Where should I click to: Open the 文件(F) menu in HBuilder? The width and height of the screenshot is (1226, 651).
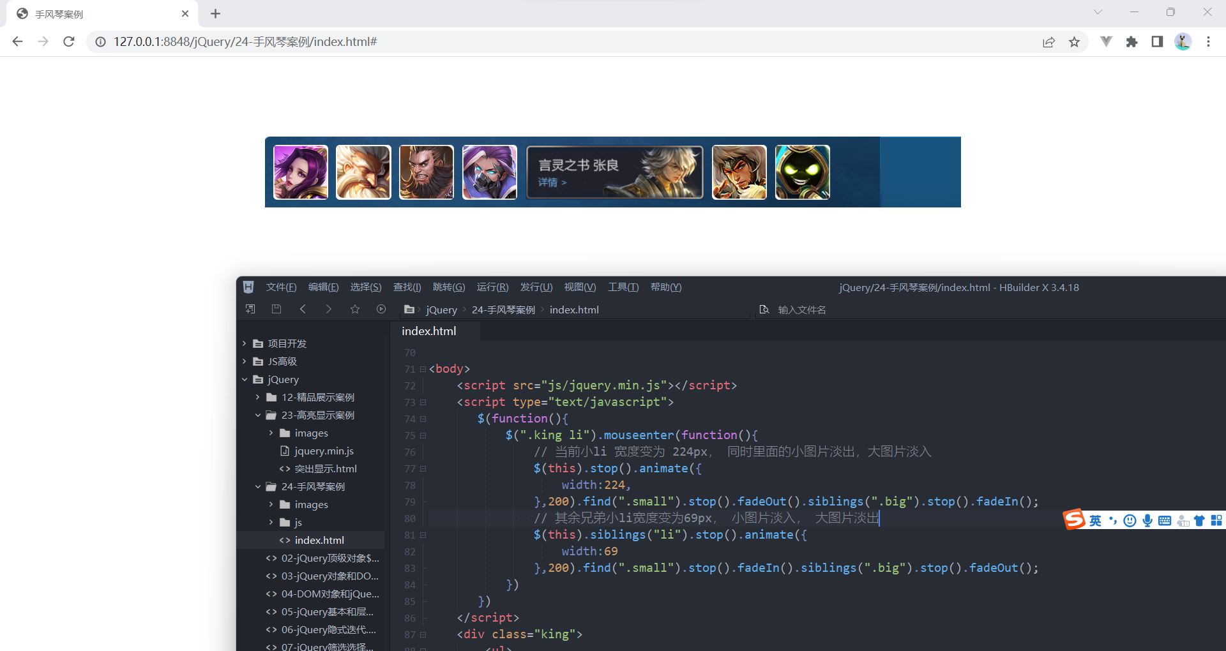(x=281, y=287)
